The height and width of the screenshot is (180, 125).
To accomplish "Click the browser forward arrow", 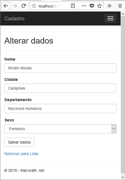I will click(x=15, y=6).
